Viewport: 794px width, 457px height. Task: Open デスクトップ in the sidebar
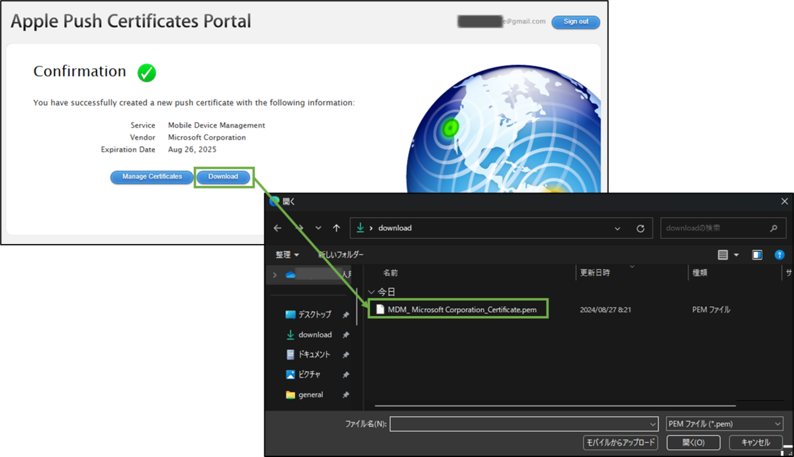click(314, 315)
